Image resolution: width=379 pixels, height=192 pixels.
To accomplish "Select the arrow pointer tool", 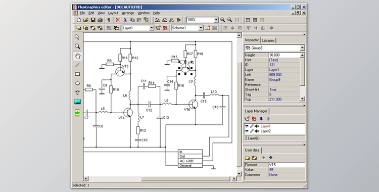I will (x=77, y=37).
